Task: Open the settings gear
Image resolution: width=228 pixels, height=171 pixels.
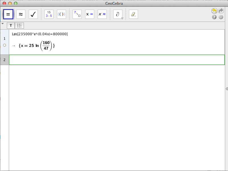Action: click(x=221, y=17)
